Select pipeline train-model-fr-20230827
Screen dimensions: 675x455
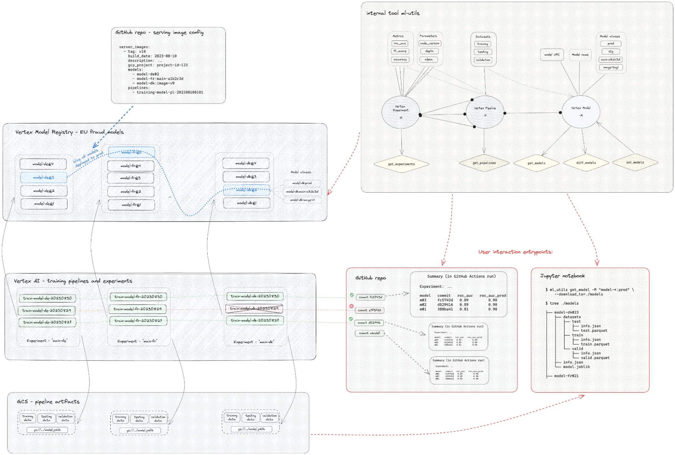[x=138, y=321]
